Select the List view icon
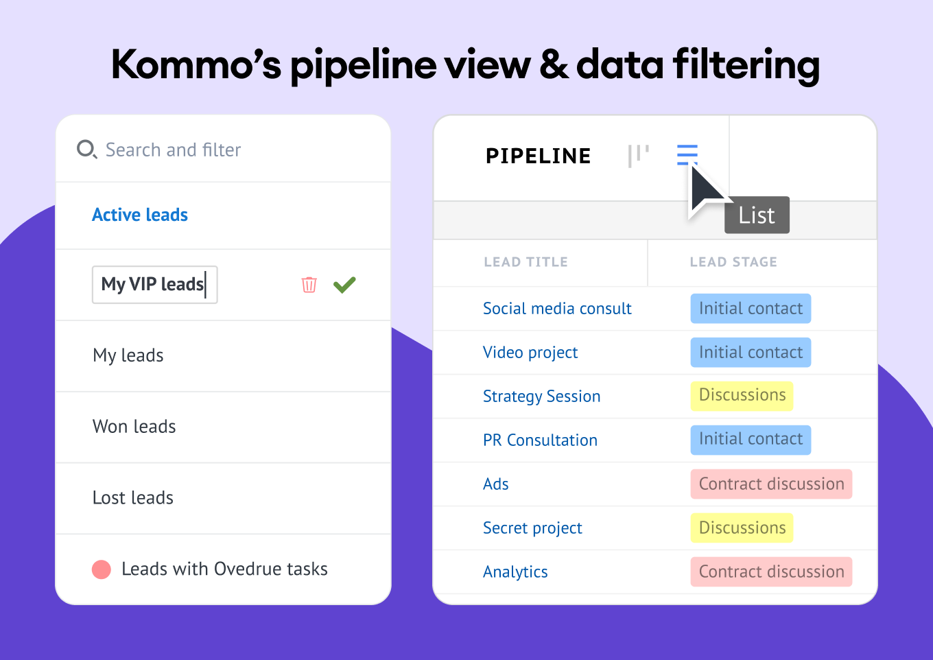The image size is (933, 660). [x=687, y=155]
